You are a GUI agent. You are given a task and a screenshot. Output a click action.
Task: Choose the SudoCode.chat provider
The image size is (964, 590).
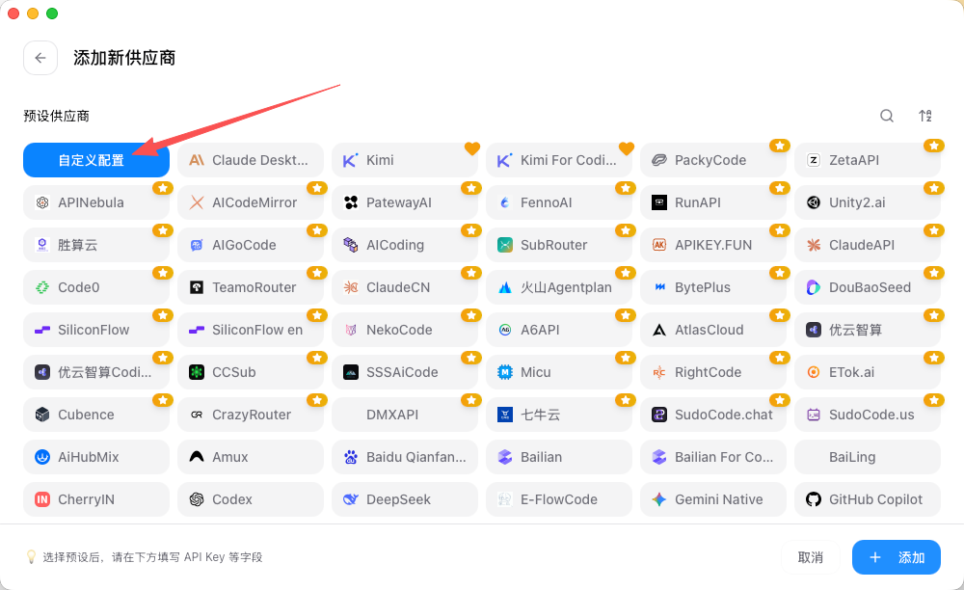pos(713,415)
